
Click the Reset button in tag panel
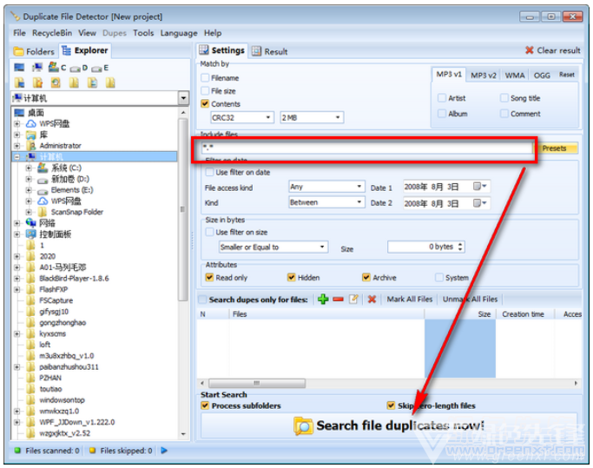[x=567, y=75]
